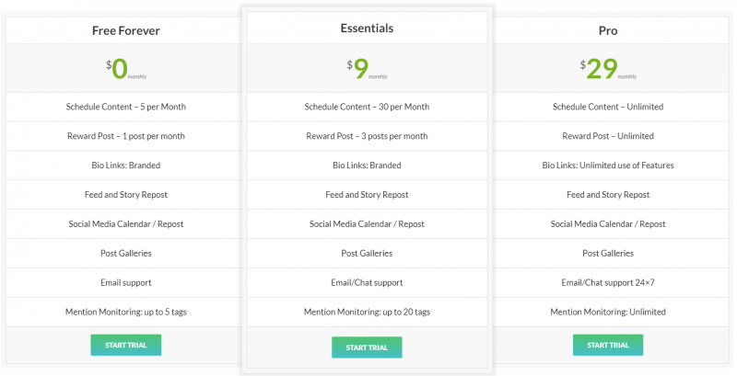Click the $9 monthly price

click(x=367, y=69)
